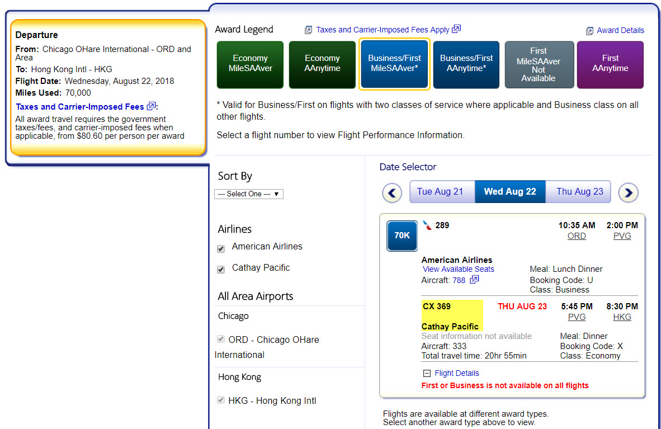Image resolution: width=661 pixels, height=429 pixels.
Task: Click PVG departure code for CX 369
Action: pyautogui.click(x=576, y=317)
